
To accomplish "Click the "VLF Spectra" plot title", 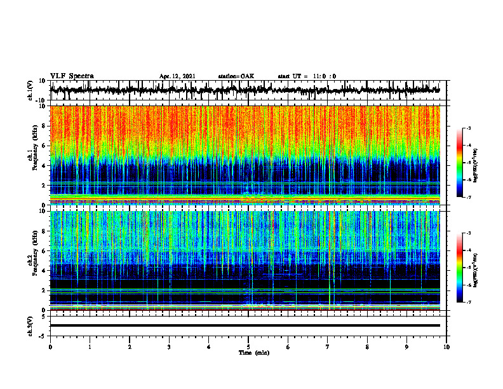I will click(x=72, y=76).
